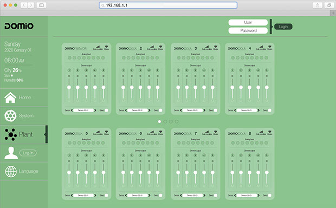Image resolution: width=336 pixels, height=208 pixels.
Task: Previous sensor arrow on DomoDock 3
Action: coord(181,110)
